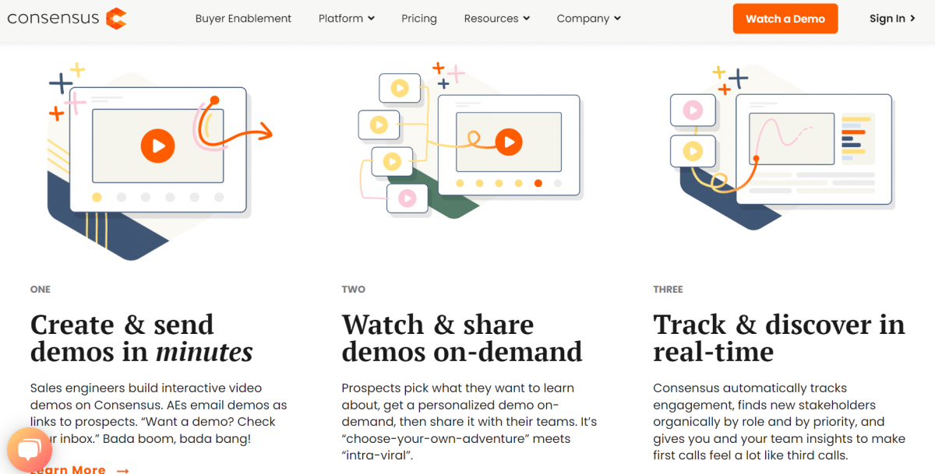Viewport: 935px width, 474px height.
Task: Expand the Company dropdown menu
Action: pos(589,19)
